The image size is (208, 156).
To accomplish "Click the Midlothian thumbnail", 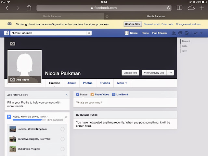I will [13, 149].
